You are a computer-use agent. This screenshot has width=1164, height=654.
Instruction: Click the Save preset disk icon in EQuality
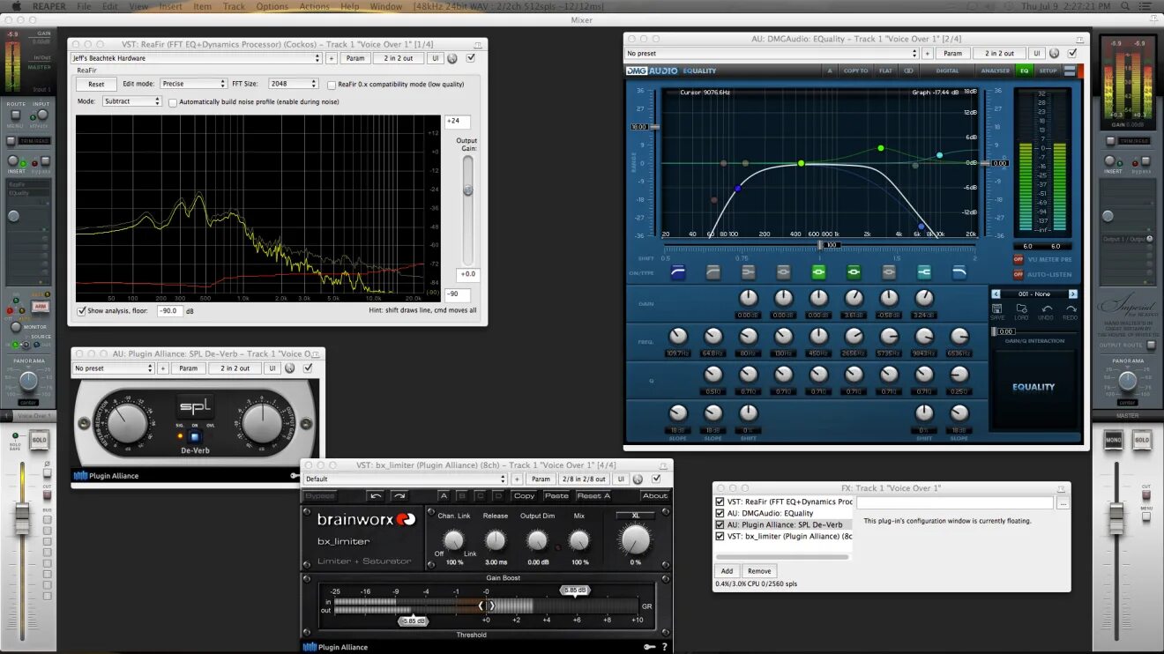click(x=996, y=308)
